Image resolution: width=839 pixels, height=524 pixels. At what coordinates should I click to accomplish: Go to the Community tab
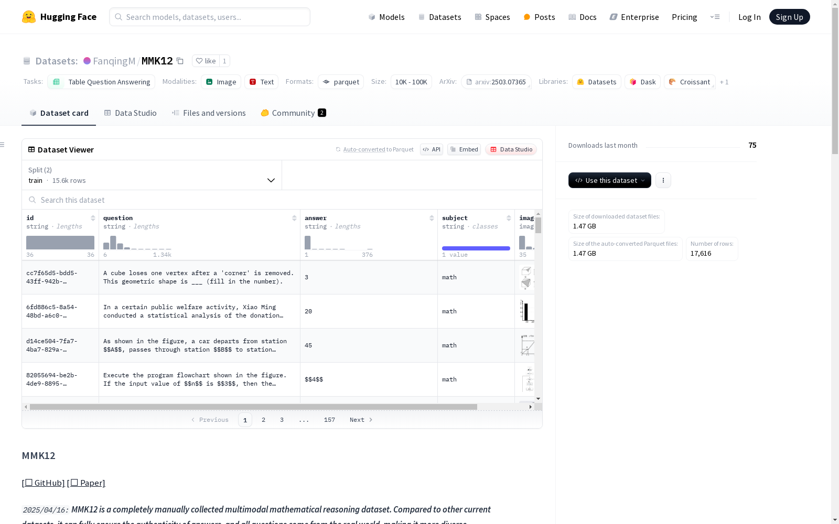(293, 113)
